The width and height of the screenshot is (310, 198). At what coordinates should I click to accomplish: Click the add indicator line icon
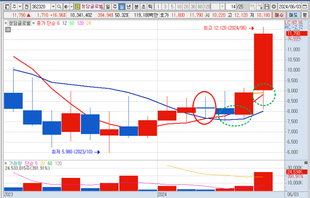click(260, 7)
